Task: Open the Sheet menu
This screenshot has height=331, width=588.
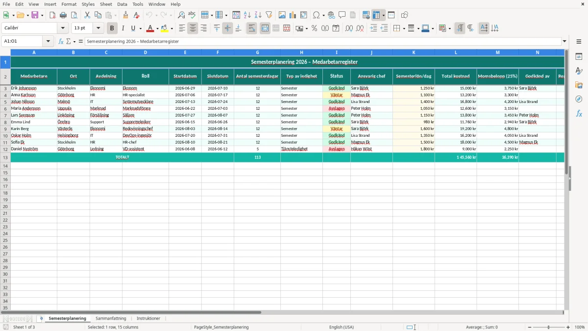Action: point(106,4)
